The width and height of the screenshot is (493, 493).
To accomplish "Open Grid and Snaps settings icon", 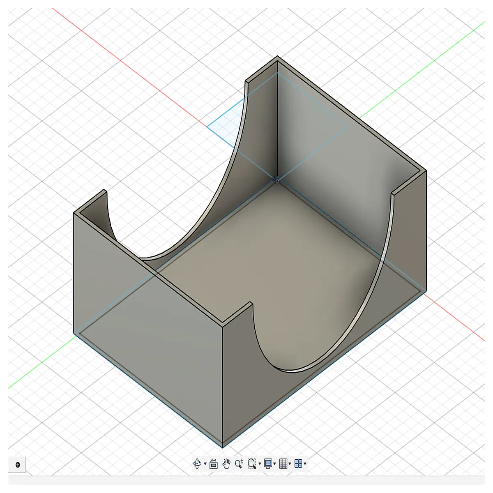I will (x=283, y=464).
